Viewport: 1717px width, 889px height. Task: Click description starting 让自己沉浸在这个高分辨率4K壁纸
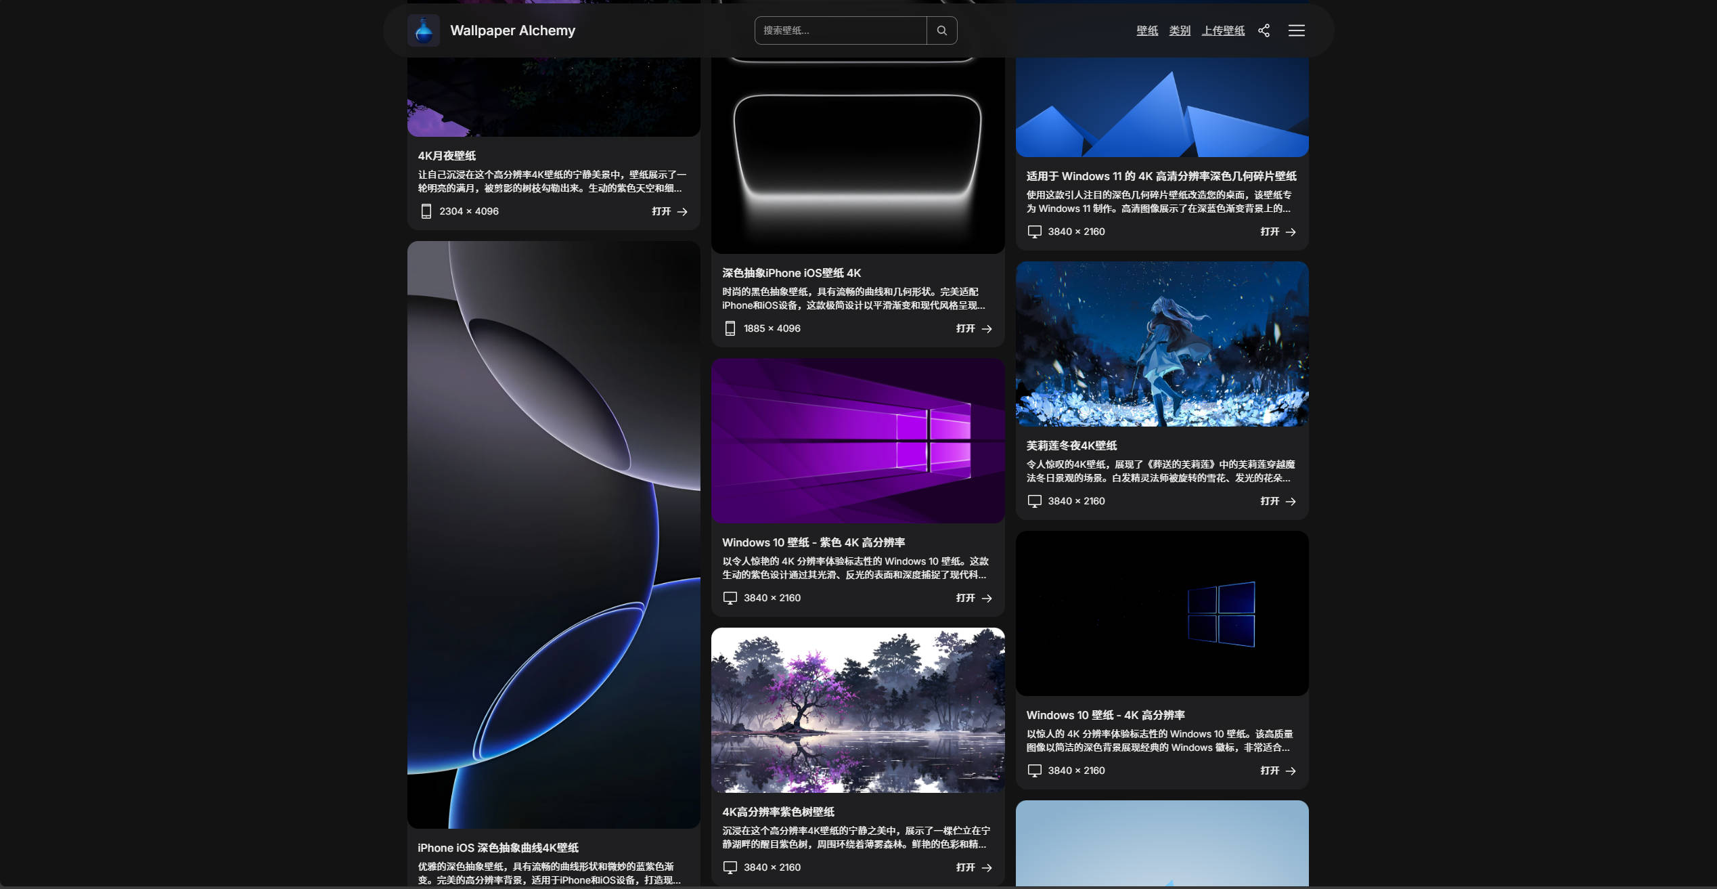pyautogui.click(x=552, y=181)
